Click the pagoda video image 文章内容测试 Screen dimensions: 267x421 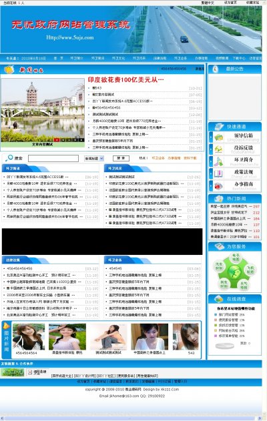click(x=43, y=111)
